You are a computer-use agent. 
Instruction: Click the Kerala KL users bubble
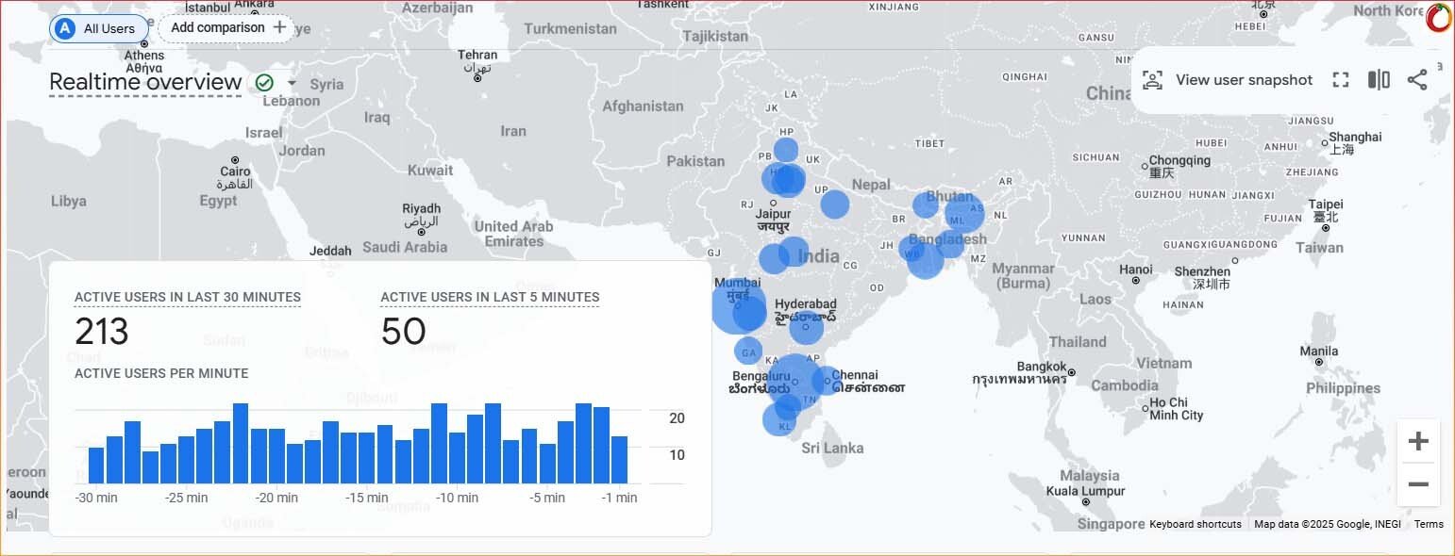[780, 418]
